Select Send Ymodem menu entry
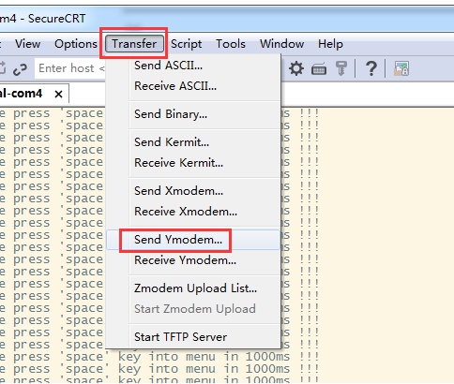 coord(193,240)
